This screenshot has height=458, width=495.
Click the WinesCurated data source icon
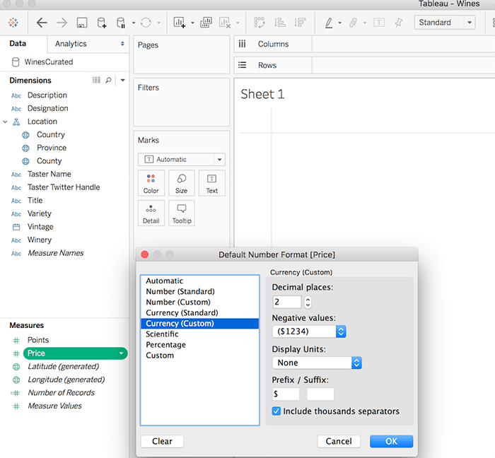click(x=16, y=62)
